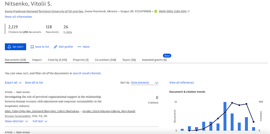Screen dimensions: 270x134
Task: Click the View all references link
Action: click(x=182, y=82)
